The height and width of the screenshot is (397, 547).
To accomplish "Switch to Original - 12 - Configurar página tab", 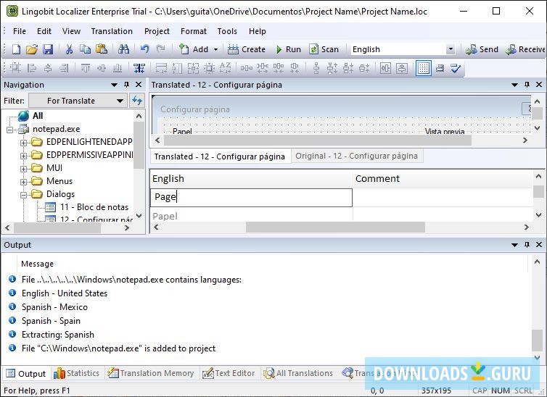I will pyautogui.click(x=356, y=156).
